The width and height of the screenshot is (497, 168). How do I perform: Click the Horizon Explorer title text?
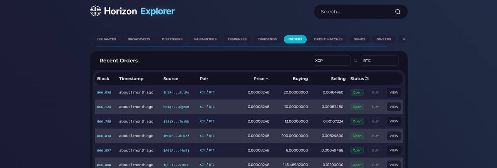[139, 11]
